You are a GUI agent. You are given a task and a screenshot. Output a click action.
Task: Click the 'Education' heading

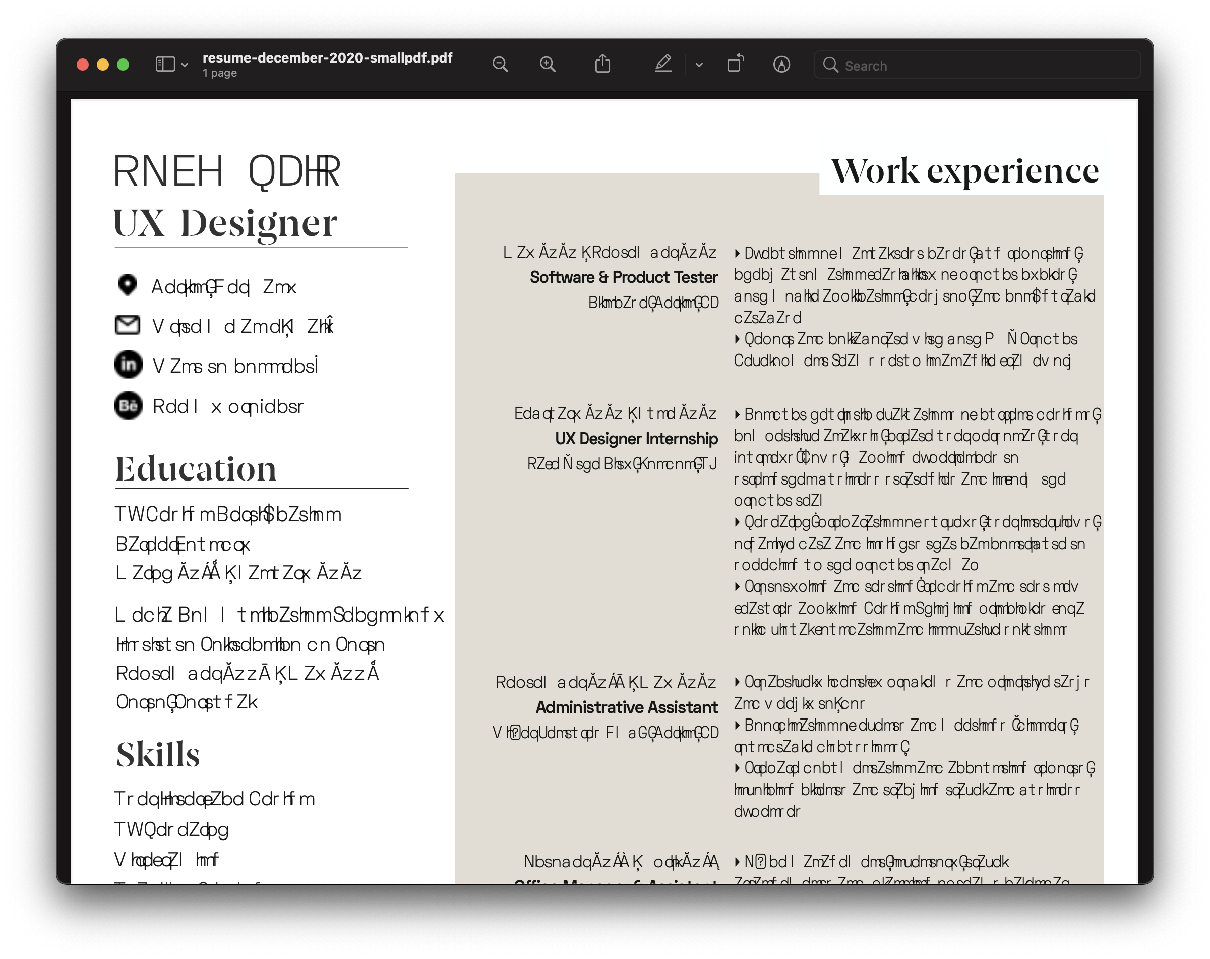tap(196, 469)
